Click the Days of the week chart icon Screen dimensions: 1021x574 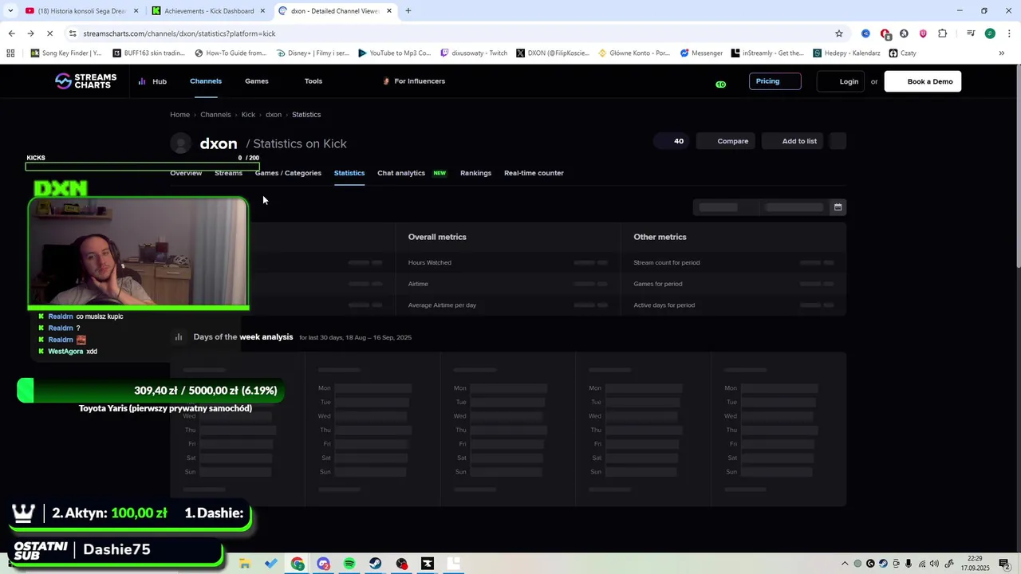click(x=179, y=337)
